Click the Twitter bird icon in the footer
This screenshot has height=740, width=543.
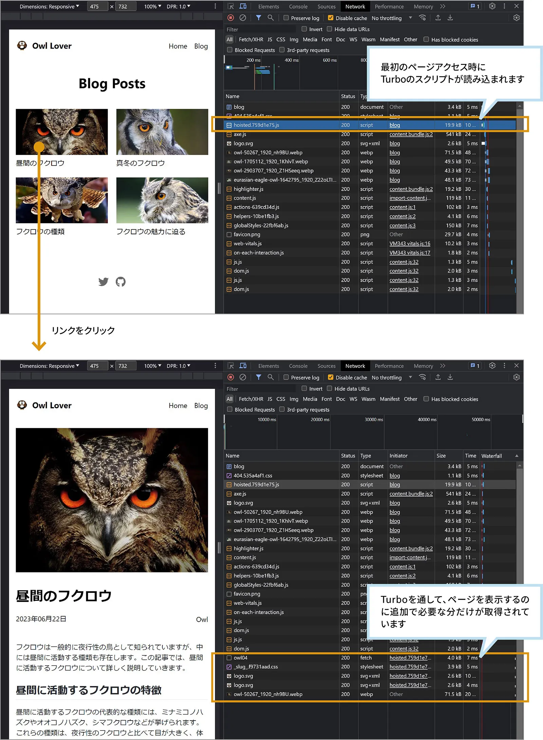[x=103, y=282]
